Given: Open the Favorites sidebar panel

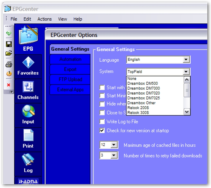Looking at the screenshot, I should 28,66.
